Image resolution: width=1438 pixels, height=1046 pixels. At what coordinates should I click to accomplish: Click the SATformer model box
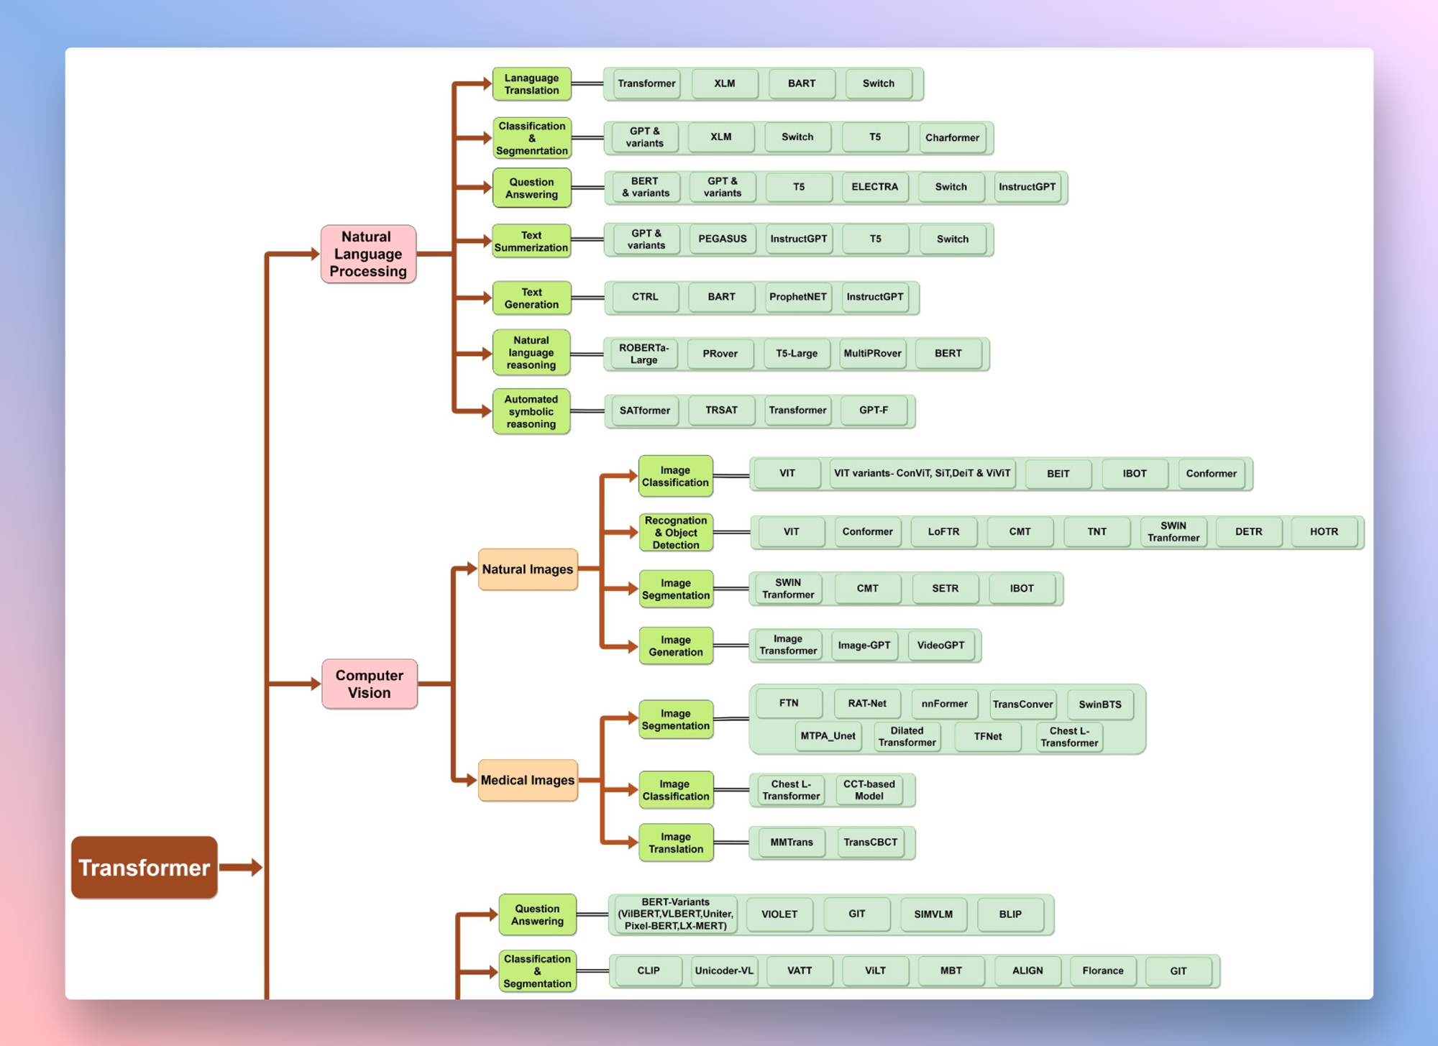point(645,410)
